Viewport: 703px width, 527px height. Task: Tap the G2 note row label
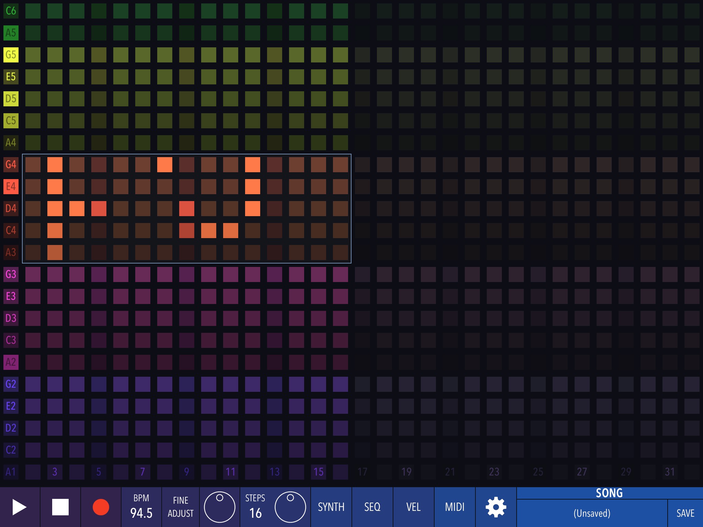[11, 384]
